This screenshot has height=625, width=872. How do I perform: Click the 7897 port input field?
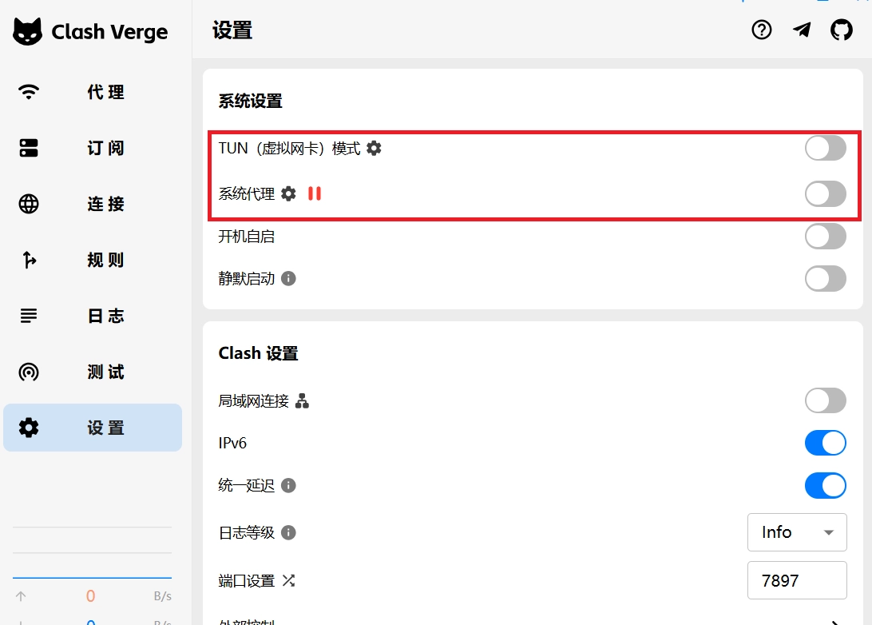(x=797, y=580)
